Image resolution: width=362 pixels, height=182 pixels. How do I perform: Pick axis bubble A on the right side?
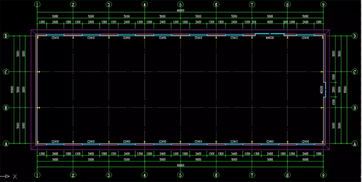tap(355, 143)
